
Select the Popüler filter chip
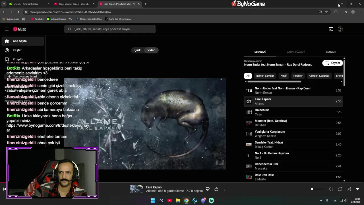298,76
